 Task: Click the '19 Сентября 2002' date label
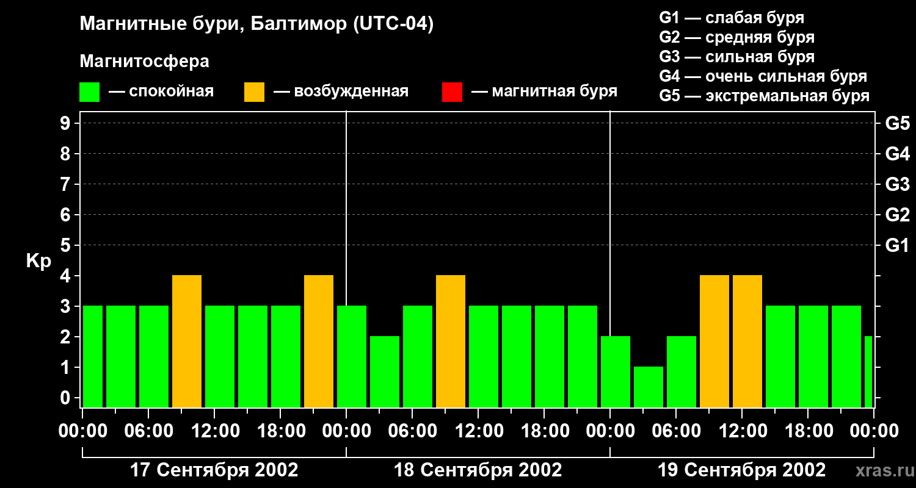(741, 470)
